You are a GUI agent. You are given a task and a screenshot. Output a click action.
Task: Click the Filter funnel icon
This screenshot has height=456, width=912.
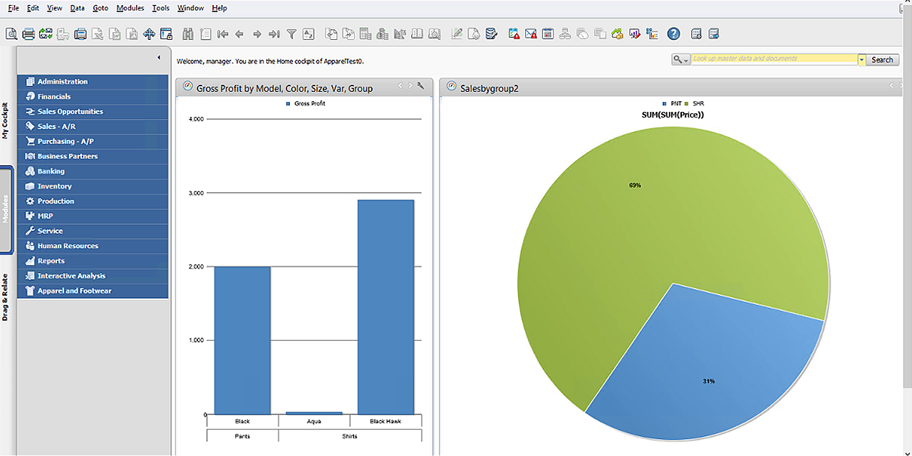coord(291,33)
